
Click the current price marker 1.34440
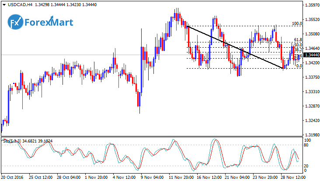[312, 55]
